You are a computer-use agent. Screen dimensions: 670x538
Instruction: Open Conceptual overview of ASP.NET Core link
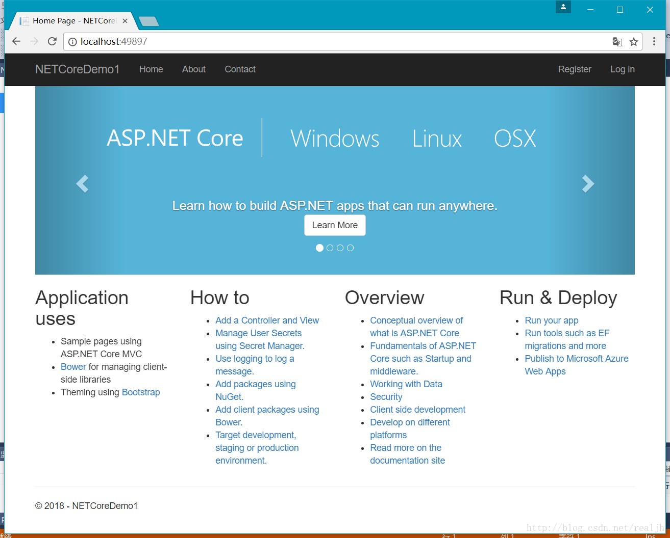point(416,327)
